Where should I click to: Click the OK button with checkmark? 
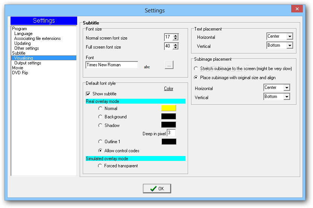[x=157, y=189]
